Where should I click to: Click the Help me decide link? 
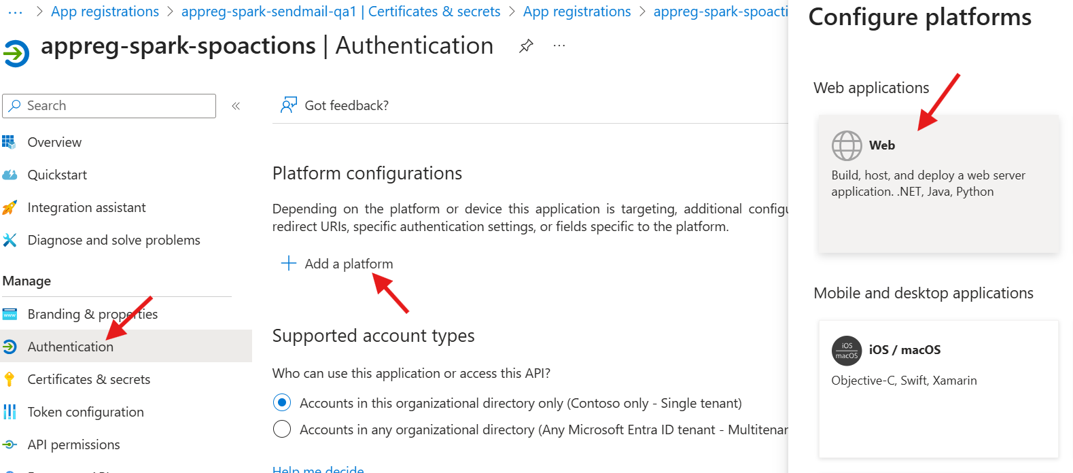318,468
